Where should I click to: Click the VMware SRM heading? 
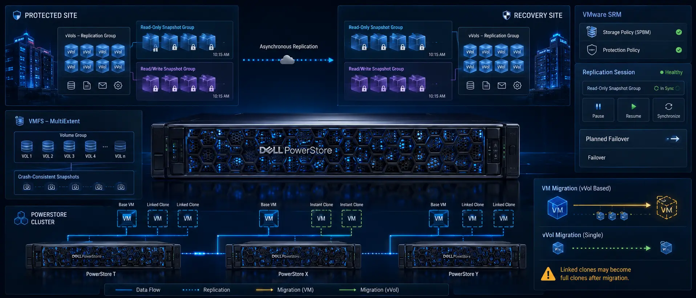point(602,15)
